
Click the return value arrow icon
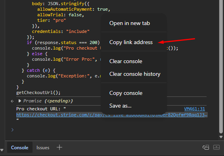pyautogui.click(x=12, y=101)
